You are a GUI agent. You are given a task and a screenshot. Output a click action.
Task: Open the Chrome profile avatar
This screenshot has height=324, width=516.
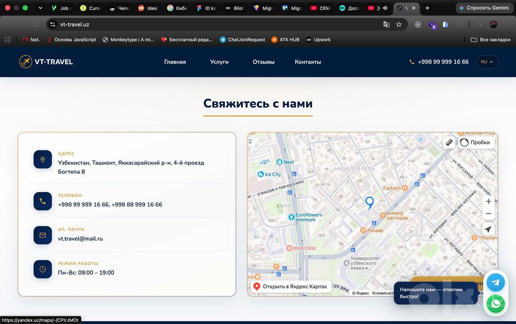493,24
